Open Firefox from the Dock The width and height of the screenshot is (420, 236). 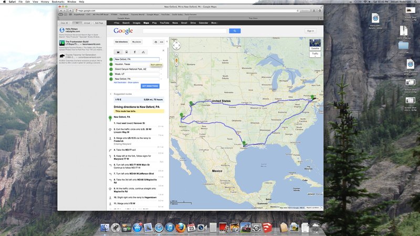(180, 228)
